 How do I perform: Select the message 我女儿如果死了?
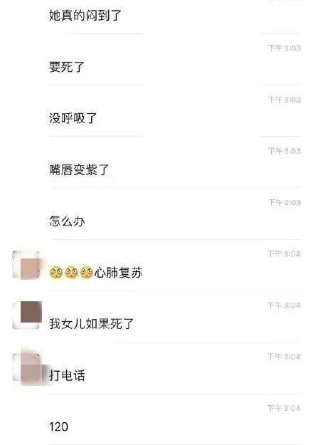pyautogui.click(x=91, y=324)
